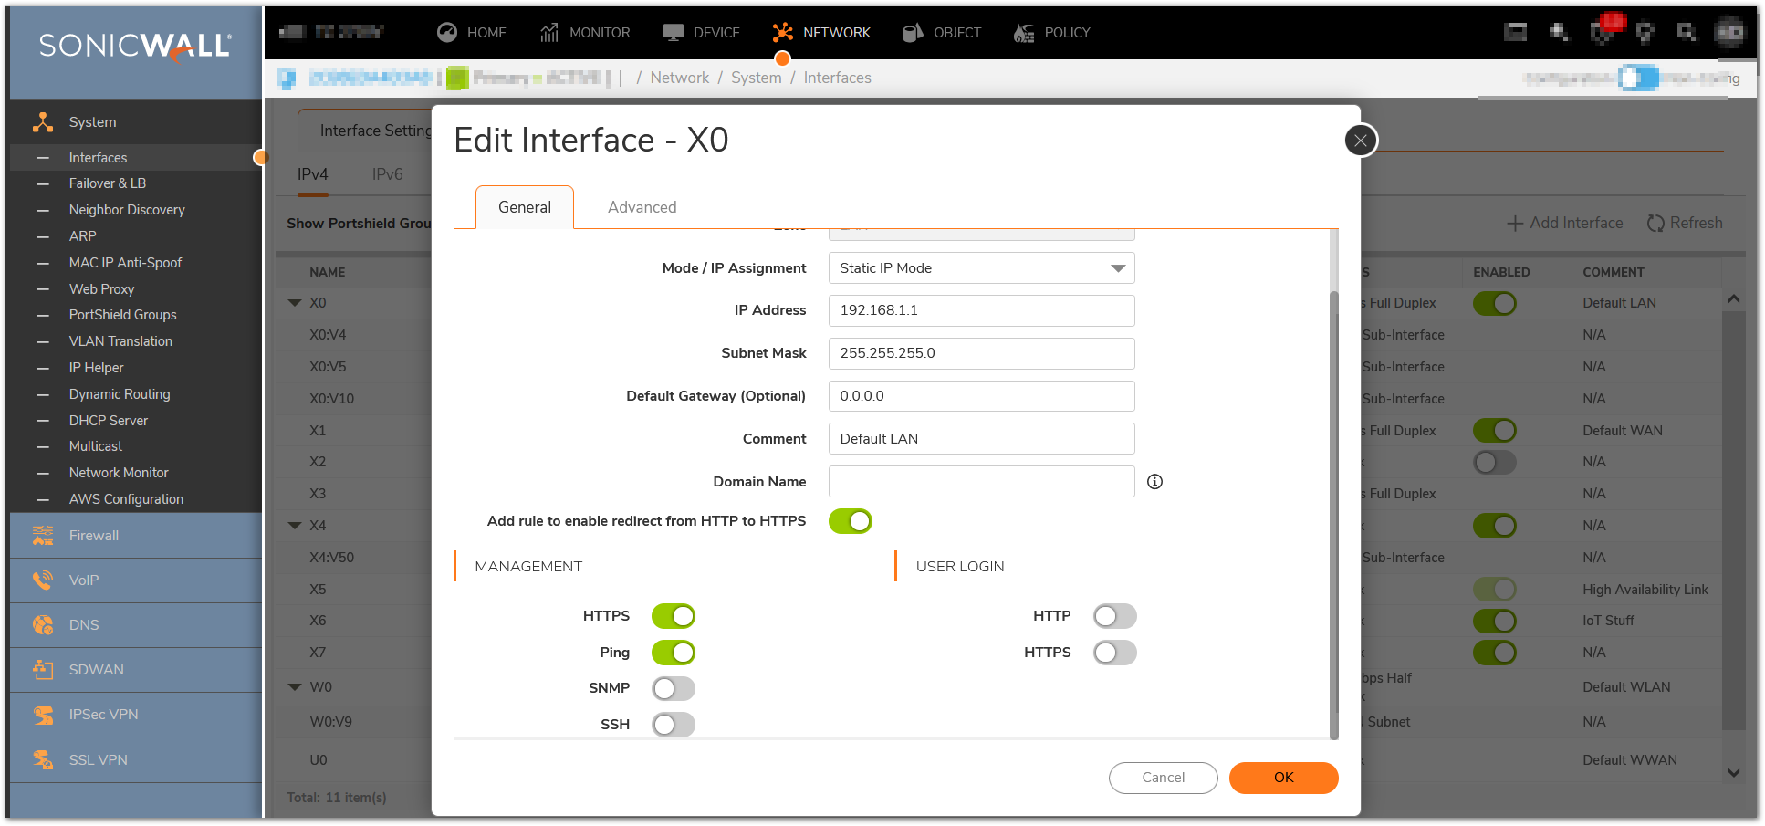Click the user profile icon in the top right
This screenshot has width=1765, height=826.
point(1728,33)
